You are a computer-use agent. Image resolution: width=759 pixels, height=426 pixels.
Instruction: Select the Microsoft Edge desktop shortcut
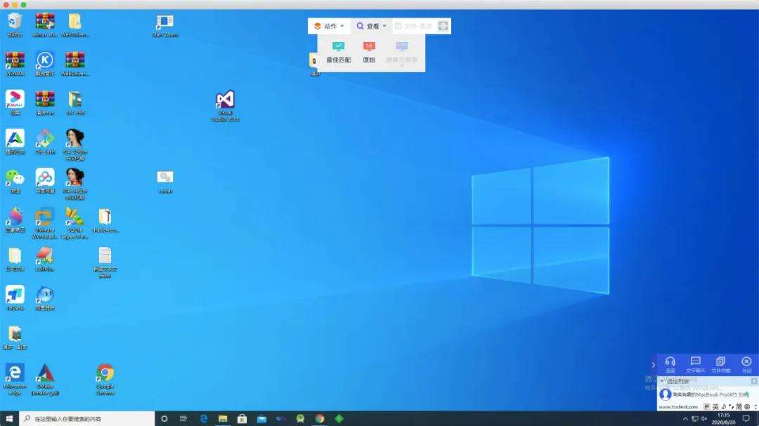pos(15,380)
